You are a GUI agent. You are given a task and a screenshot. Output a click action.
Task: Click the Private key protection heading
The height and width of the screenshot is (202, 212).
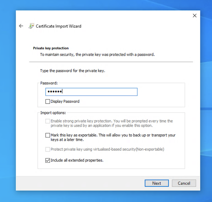tap(51, 48)
